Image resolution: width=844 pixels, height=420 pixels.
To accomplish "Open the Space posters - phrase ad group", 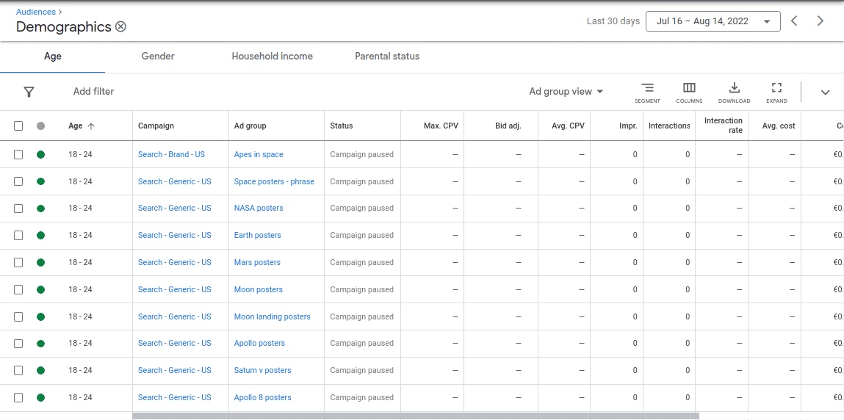I will 274,181.
